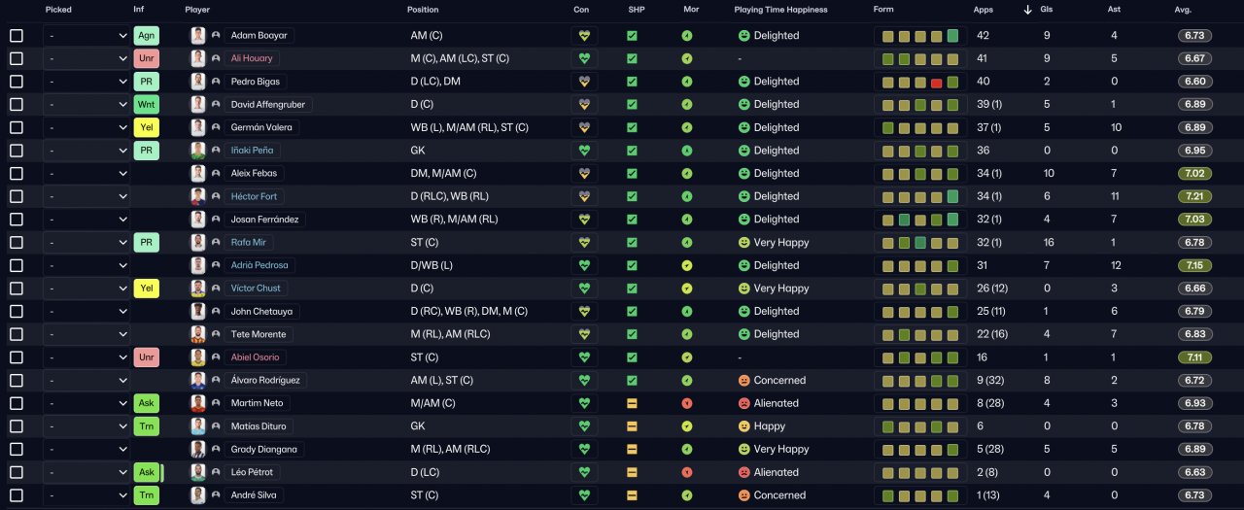
Task: Open the Picked dropdown for Ali Houary
Action: click(x=86, y=58)
